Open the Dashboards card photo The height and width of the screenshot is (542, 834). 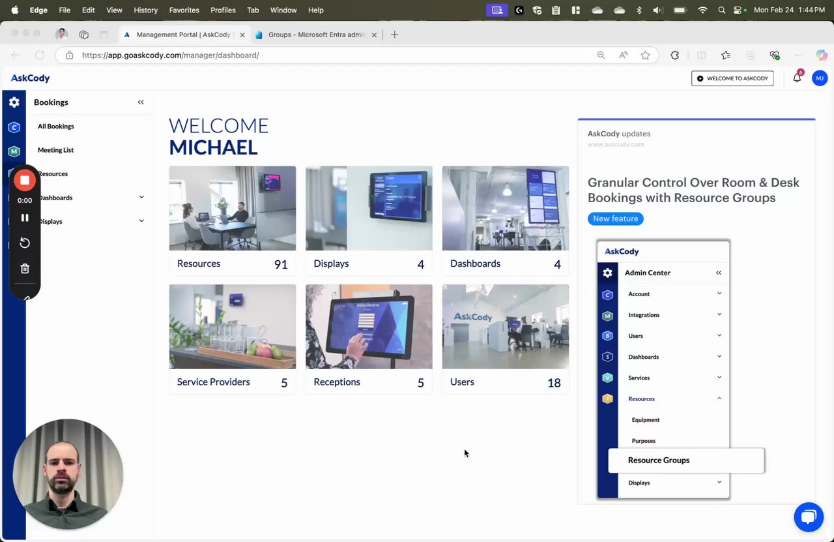point(506,208)
